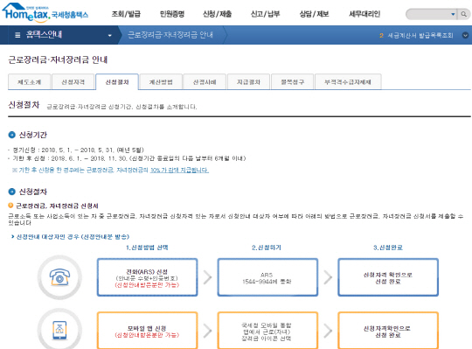Click the 3.신청완료 step label
The width and height of the screenshot is (472, 349).
(388, 248)
